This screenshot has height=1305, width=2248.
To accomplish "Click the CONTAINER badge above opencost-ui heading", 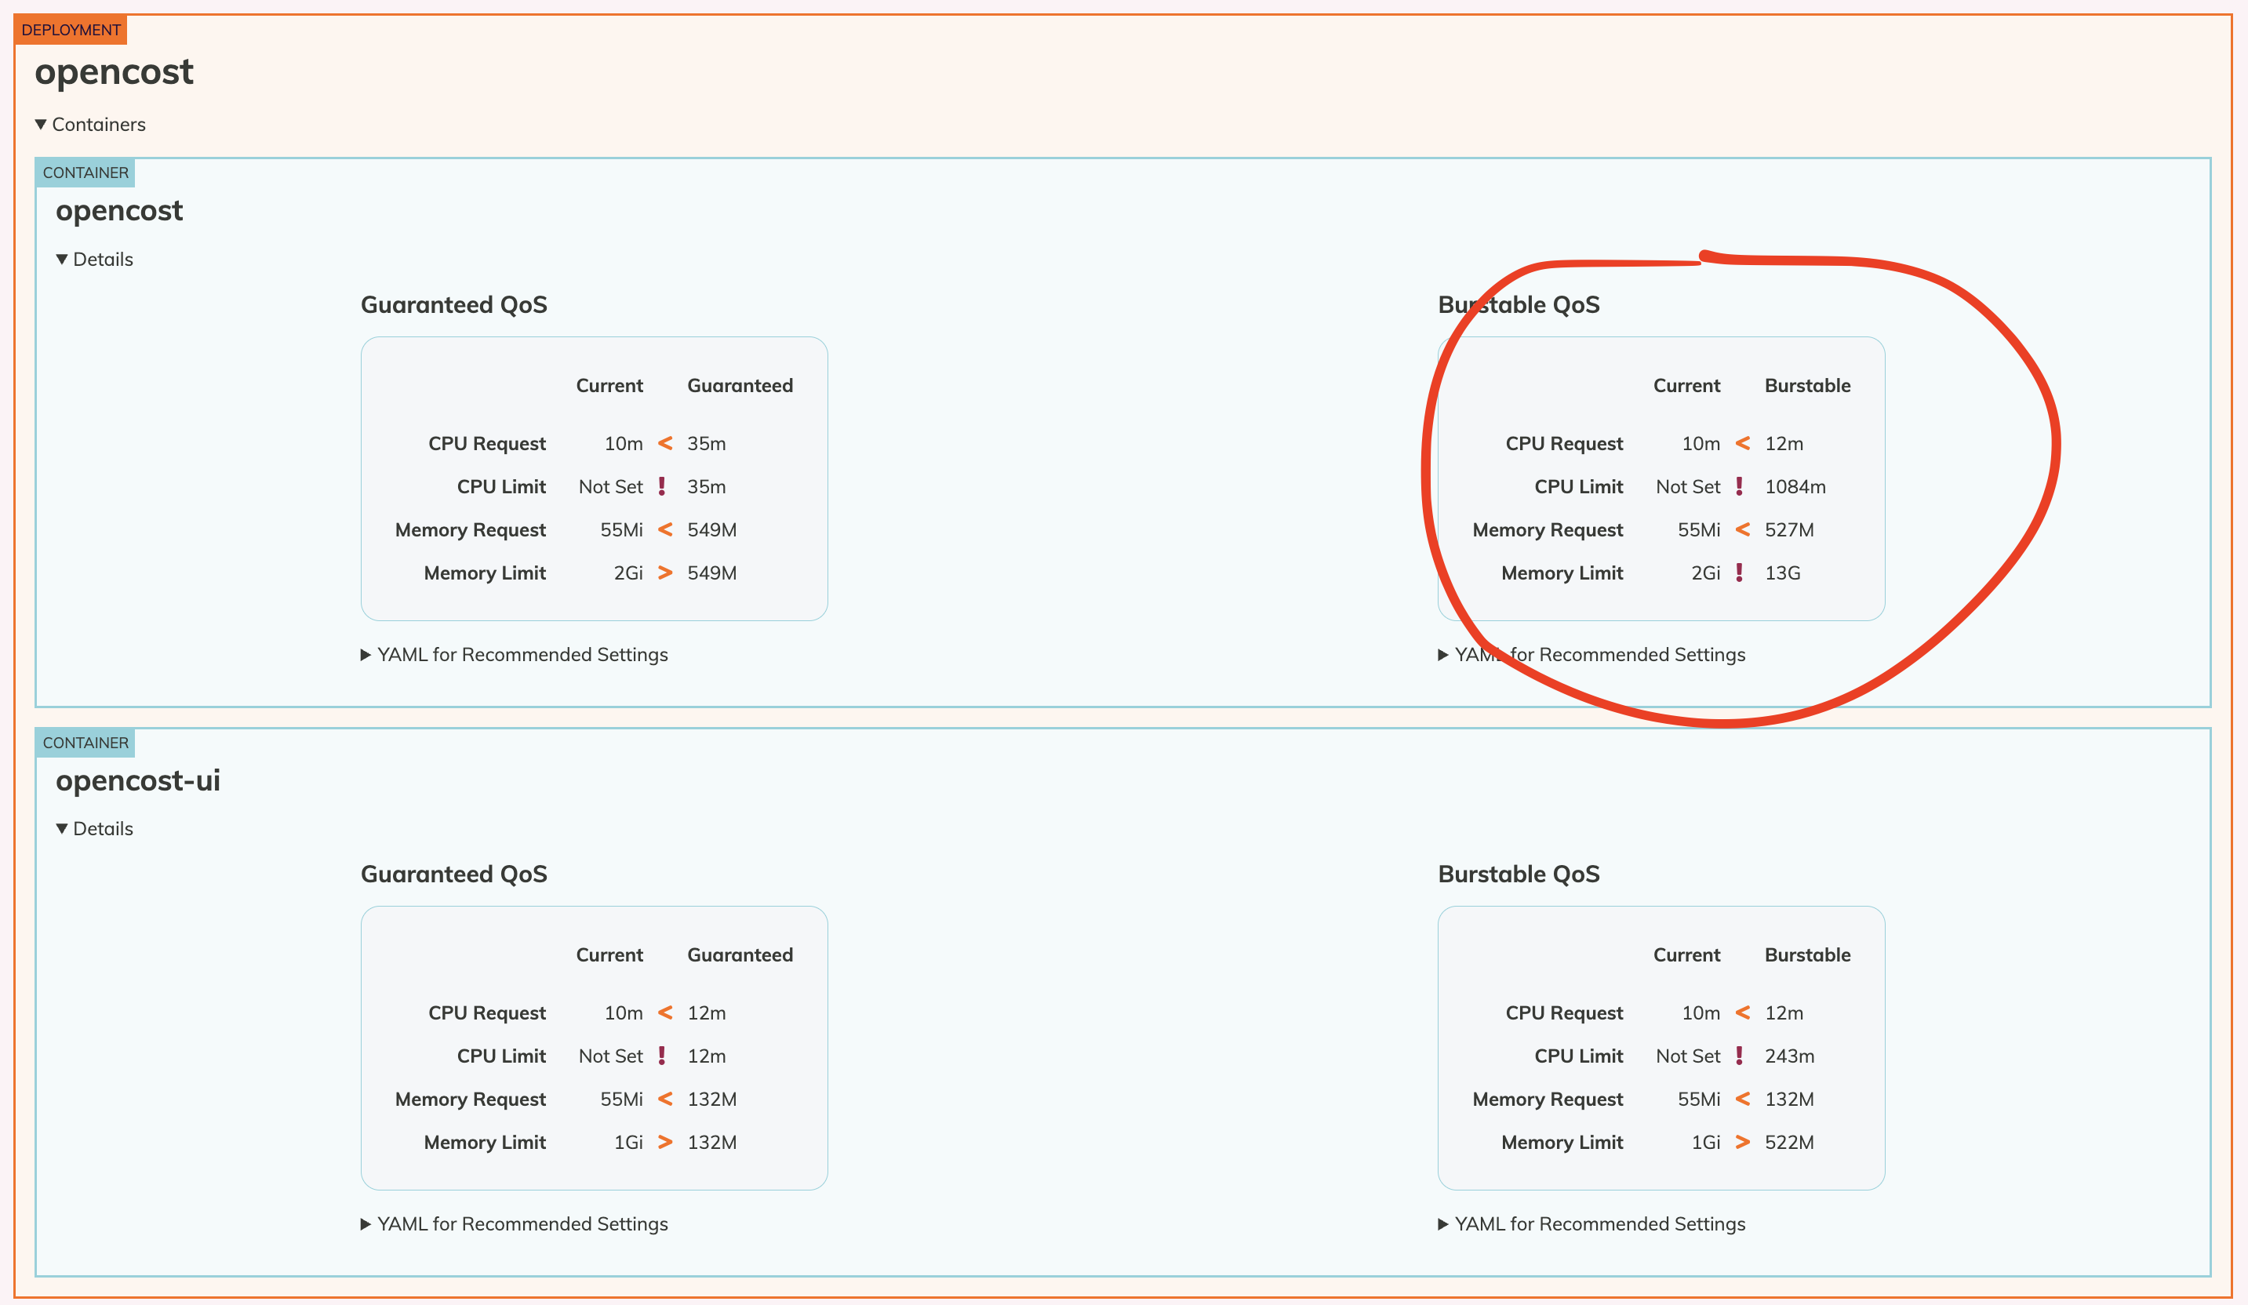I will point(85,742).
